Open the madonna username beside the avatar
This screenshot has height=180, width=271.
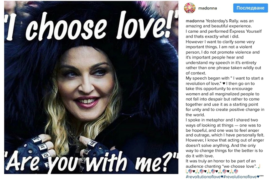(x=208, y=8)
